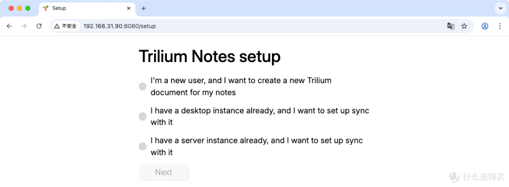Click the Next button
The image size is (509, 187).
164,172
